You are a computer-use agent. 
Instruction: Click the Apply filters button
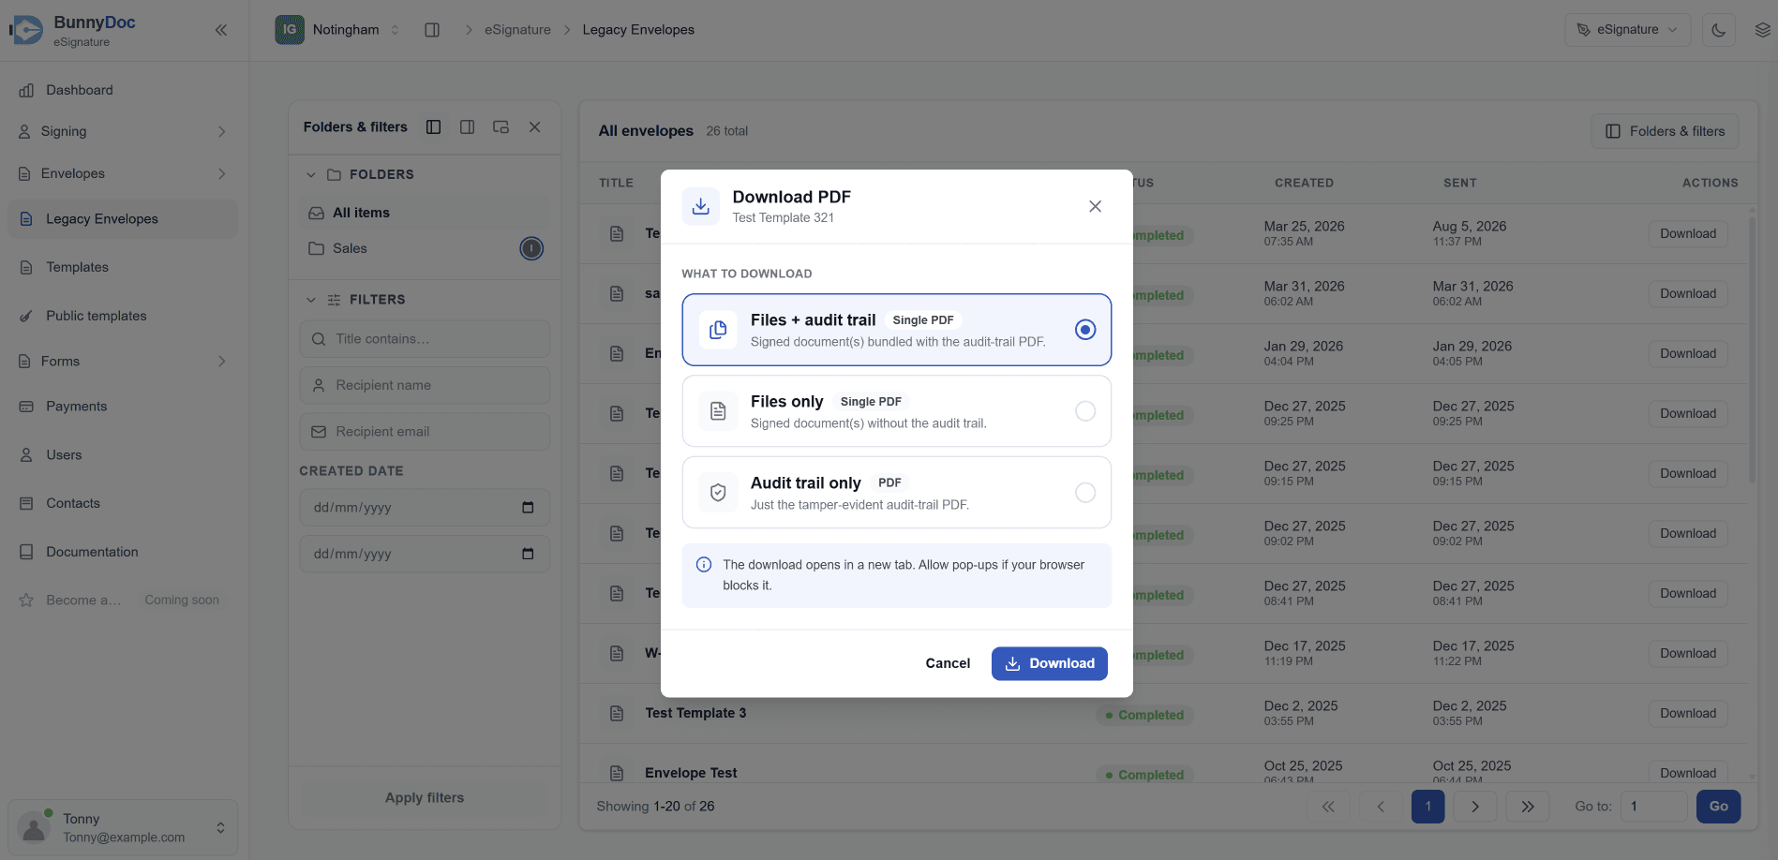425,798
